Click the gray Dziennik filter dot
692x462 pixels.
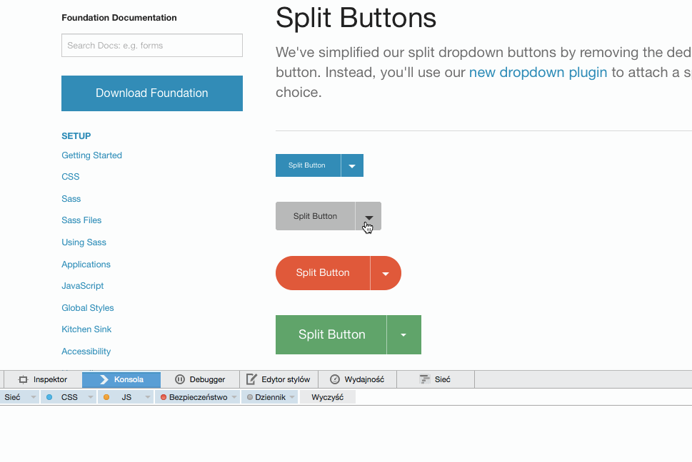[249, 396]
